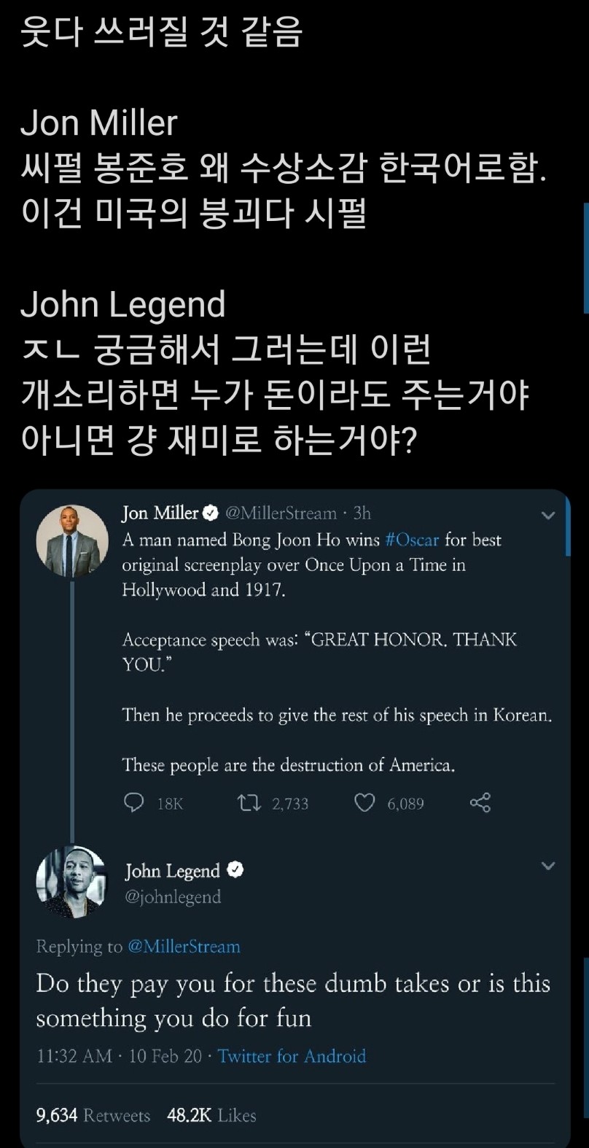Open John Legend's profile picture
This screenshot has height=1148, width=589.
pos(71,881)
